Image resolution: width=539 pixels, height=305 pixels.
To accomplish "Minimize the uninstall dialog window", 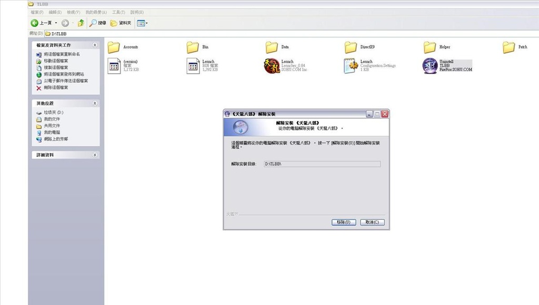I will point(369,114).
